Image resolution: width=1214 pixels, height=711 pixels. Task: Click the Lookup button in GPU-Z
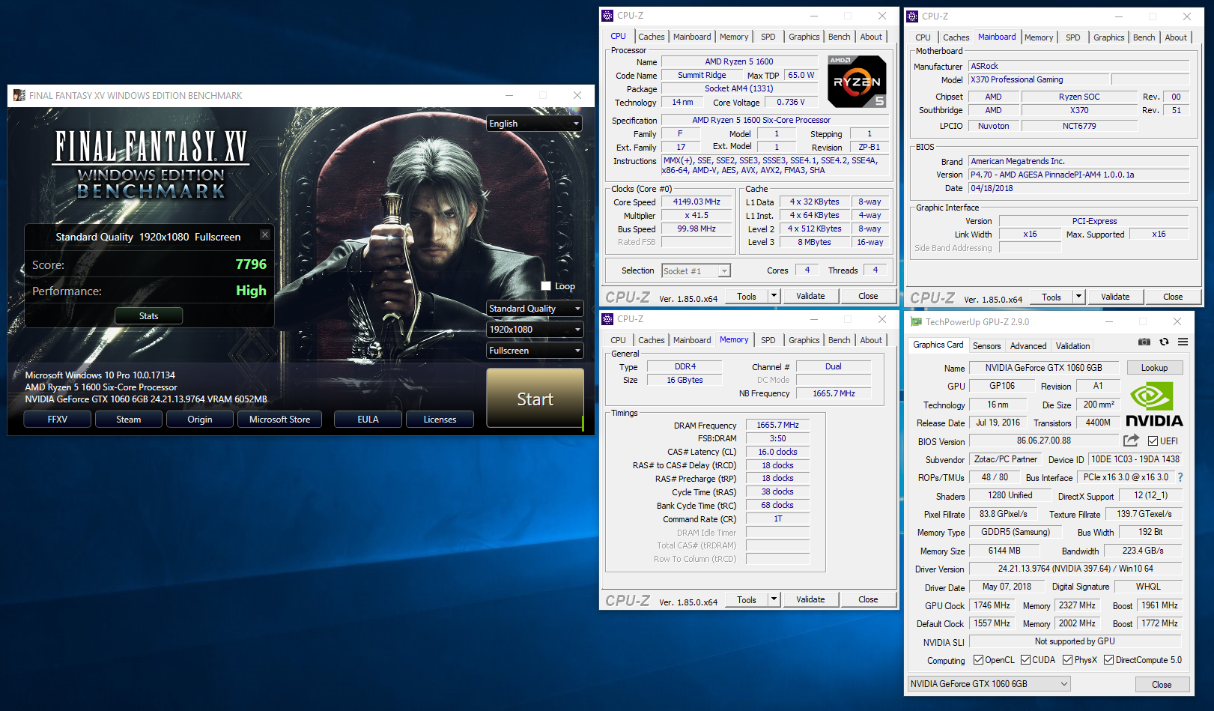(x=1154, y=368)
